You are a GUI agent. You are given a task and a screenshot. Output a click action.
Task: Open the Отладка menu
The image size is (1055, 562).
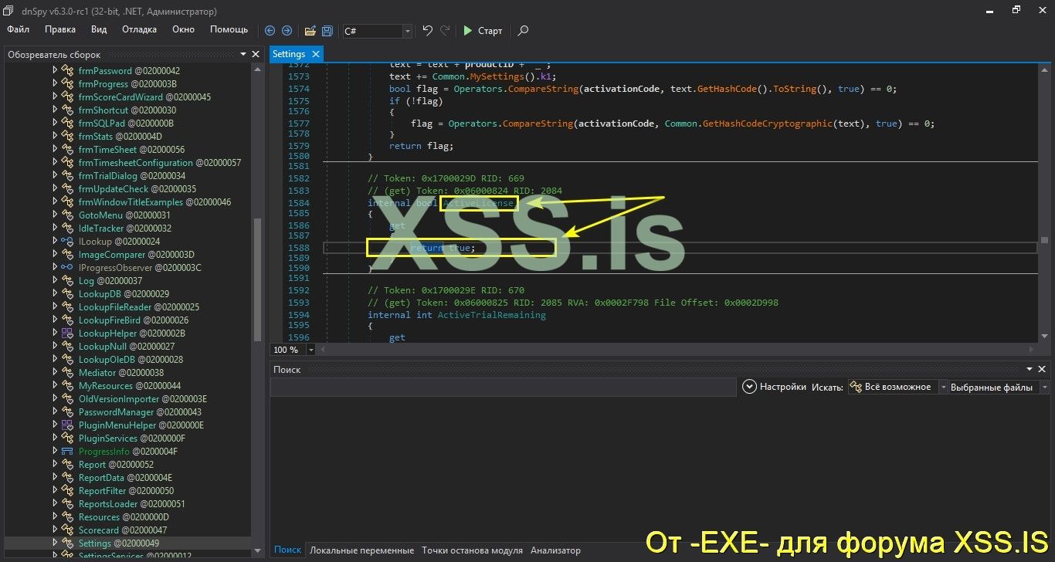138,29
